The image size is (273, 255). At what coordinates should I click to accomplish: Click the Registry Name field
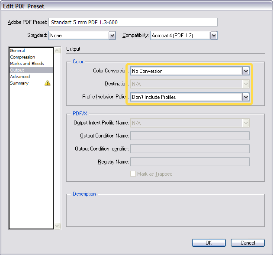[x=190, y=162]
